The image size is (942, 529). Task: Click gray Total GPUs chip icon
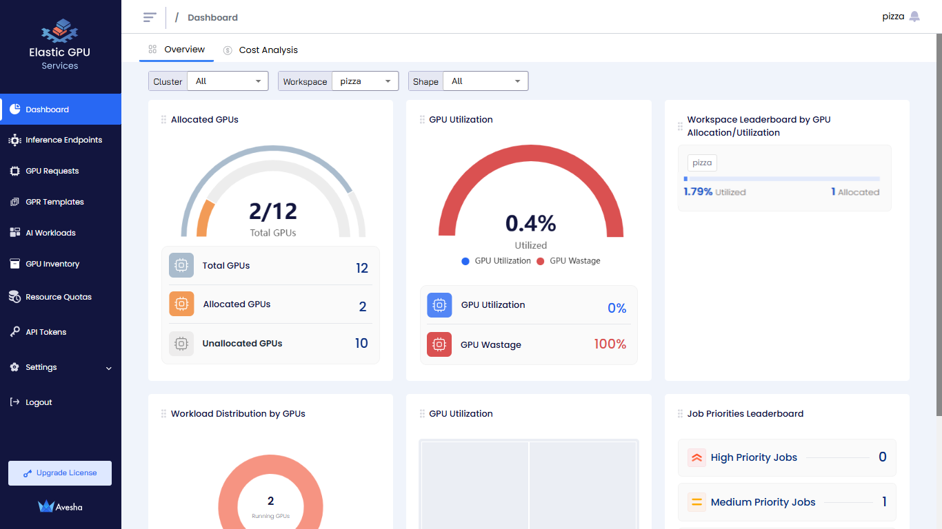coord(181,265)
